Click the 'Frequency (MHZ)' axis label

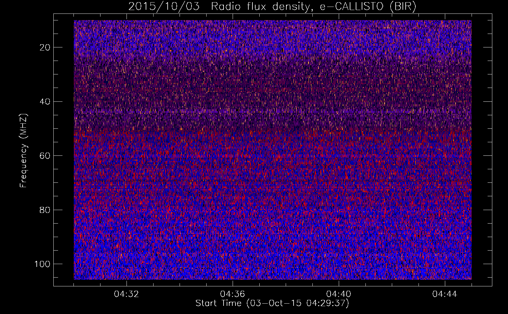(x=24, y=151)
